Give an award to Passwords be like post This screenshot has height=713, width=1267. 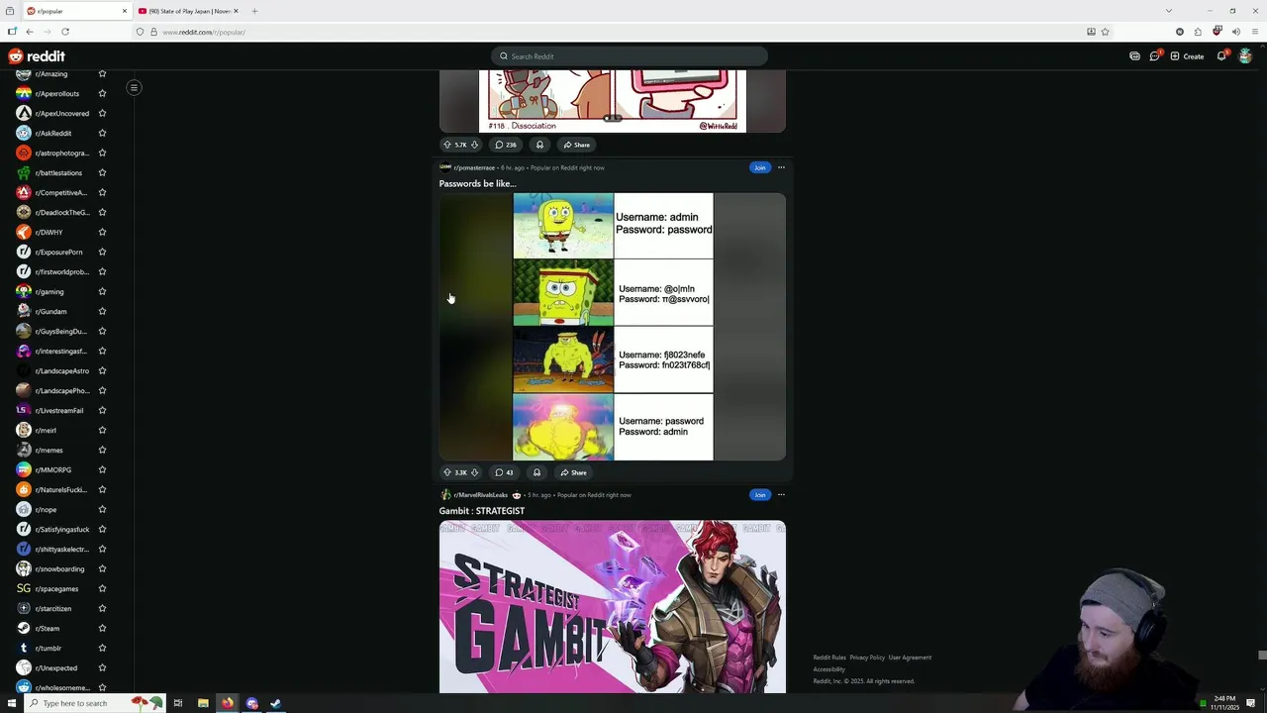point(536,472)
